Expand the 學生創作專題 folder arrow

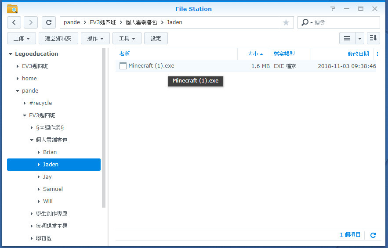[32, 214]
